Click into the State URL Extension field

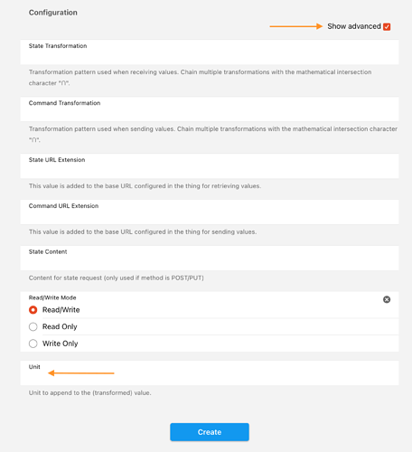[210, 166]
